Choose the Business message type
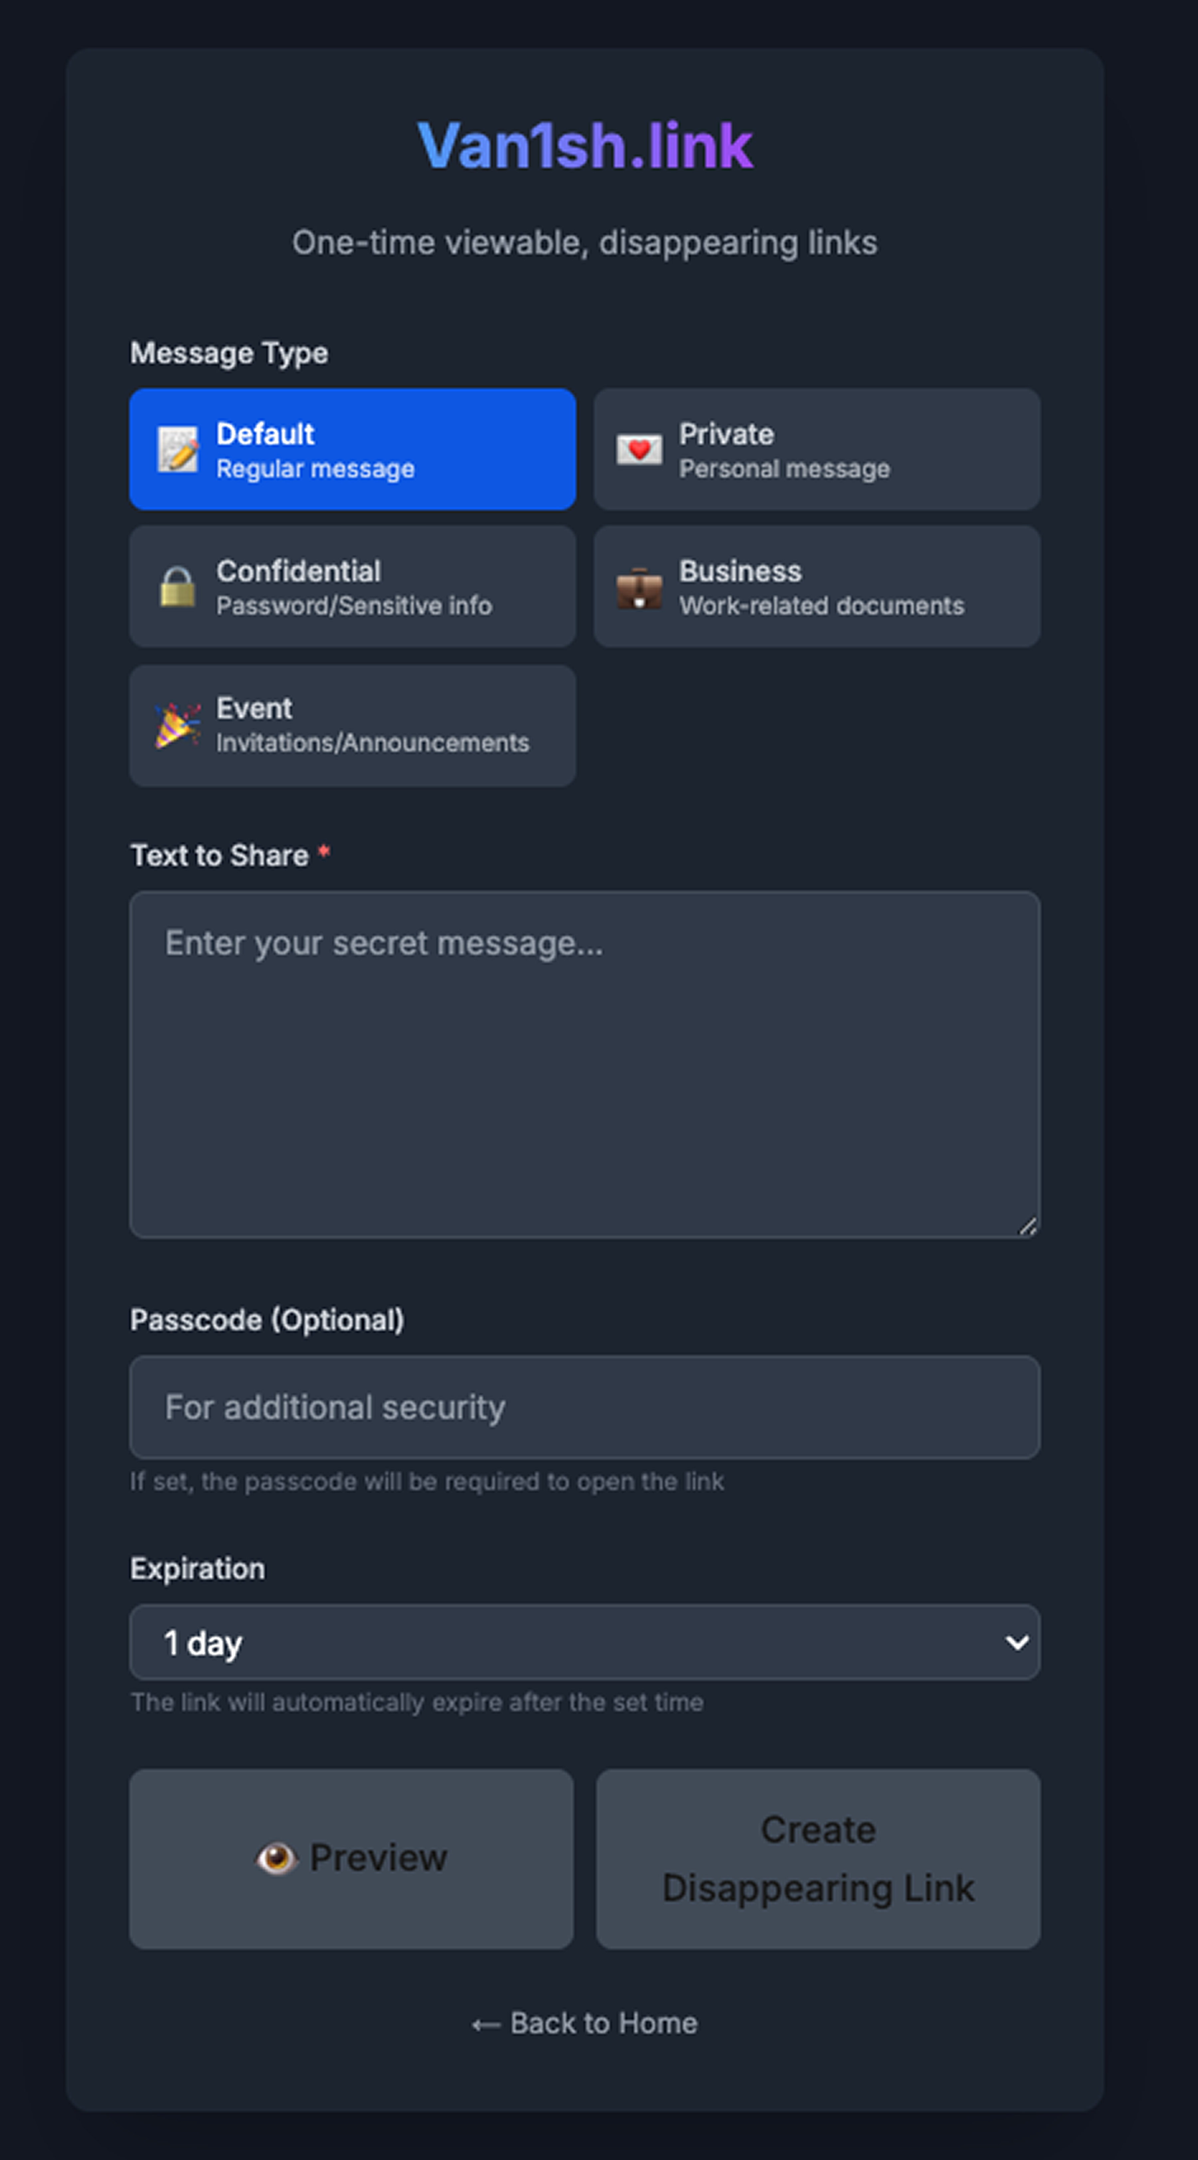This screenshot has width=1198, height=2160. tap(817, 586)
